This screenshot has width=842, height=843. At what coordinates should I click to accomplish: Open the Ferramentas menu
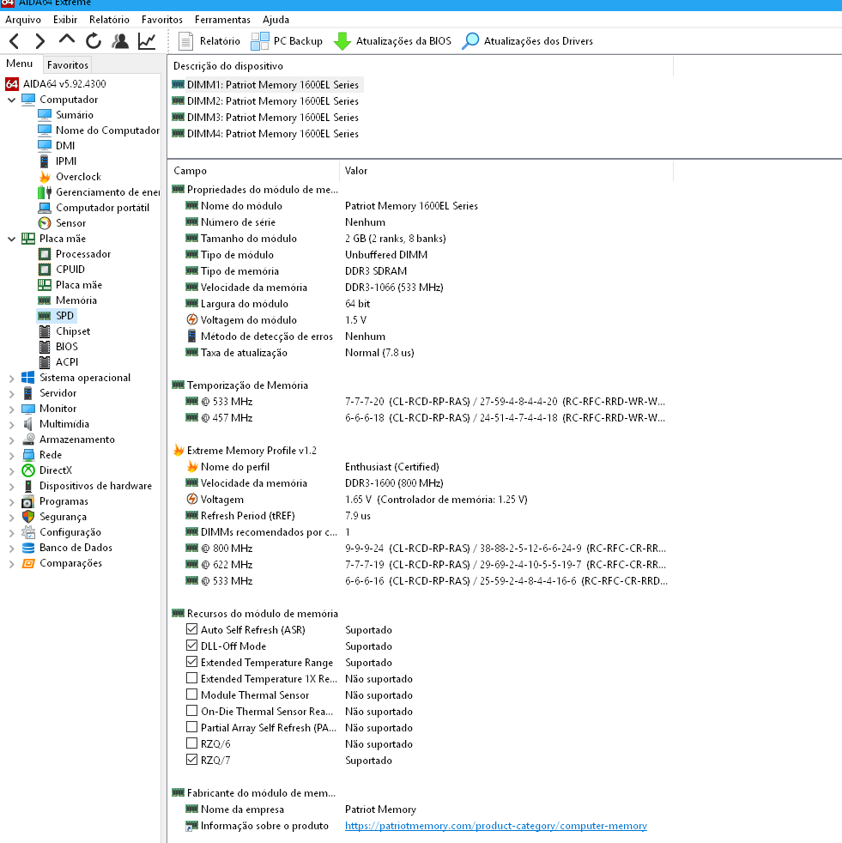click(x=222, y=20)
